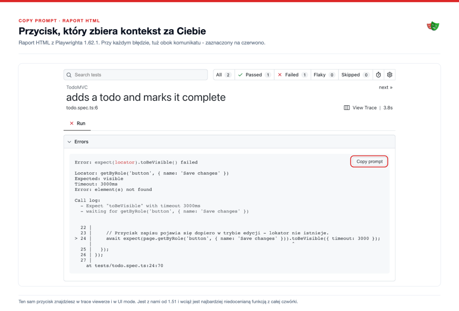The width and height of the screenshot is (459, 311).
Task: Click heading 'Przycisk, który zbiera kontekst za Ciebie'
Action: pos(112,31)
